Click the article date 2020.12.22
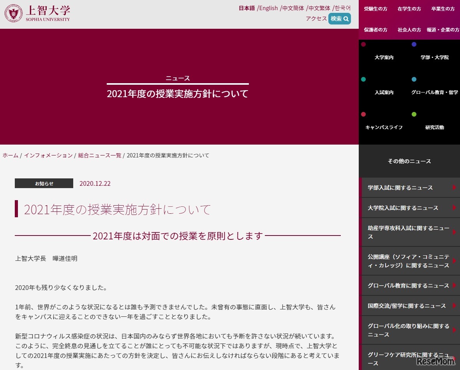Image resolution: width=460 pixels, height=370 pixels. click(95, 183)
